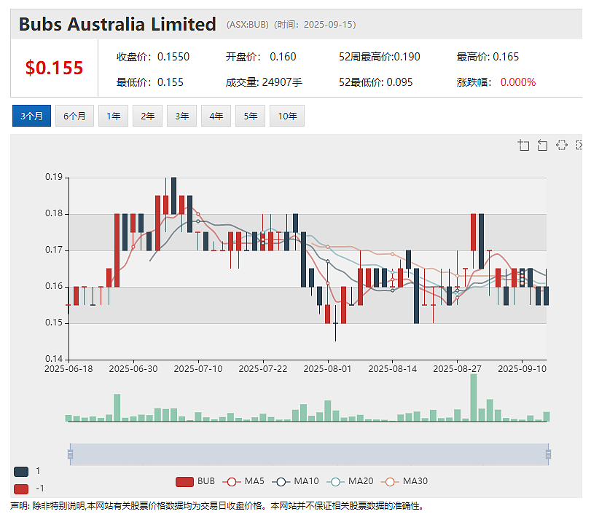Toggle the MA30 legend entry

pos(404,482)
